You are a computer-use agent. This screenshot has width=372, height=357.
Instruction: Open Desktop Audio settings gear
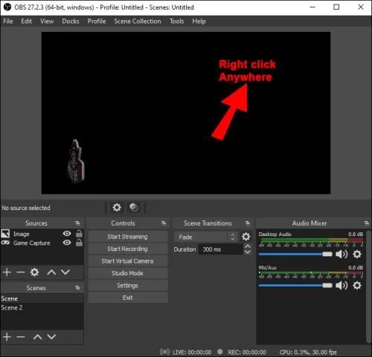[x=357, y=254]
